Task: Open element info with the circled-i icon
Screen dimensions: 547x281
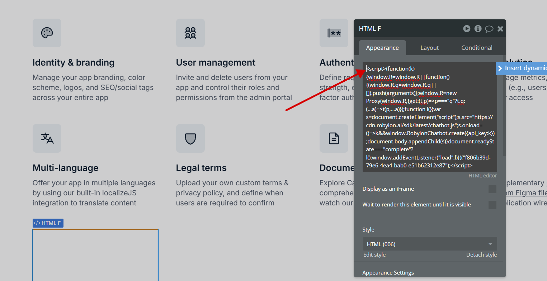Action: [x=478, y=29]
